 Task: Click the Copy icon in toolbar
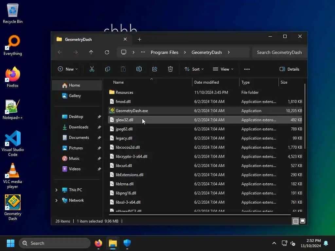107,69
